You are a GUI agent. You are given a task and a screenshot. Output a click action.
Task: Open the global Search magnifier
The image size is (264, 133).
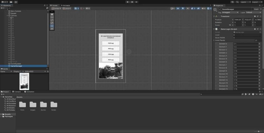pos(237,2)
